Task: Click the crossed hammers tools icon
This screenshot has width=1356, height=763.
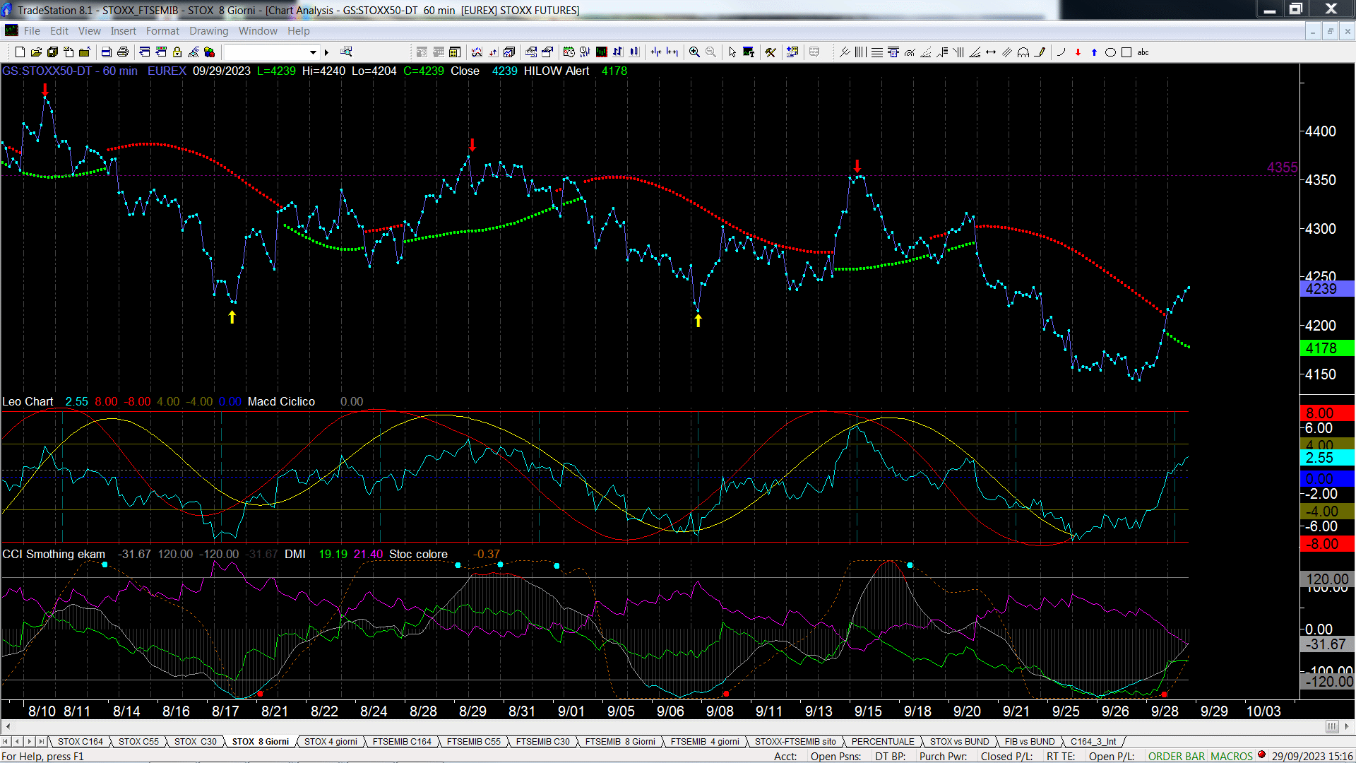Action: [x=771, y=52]
